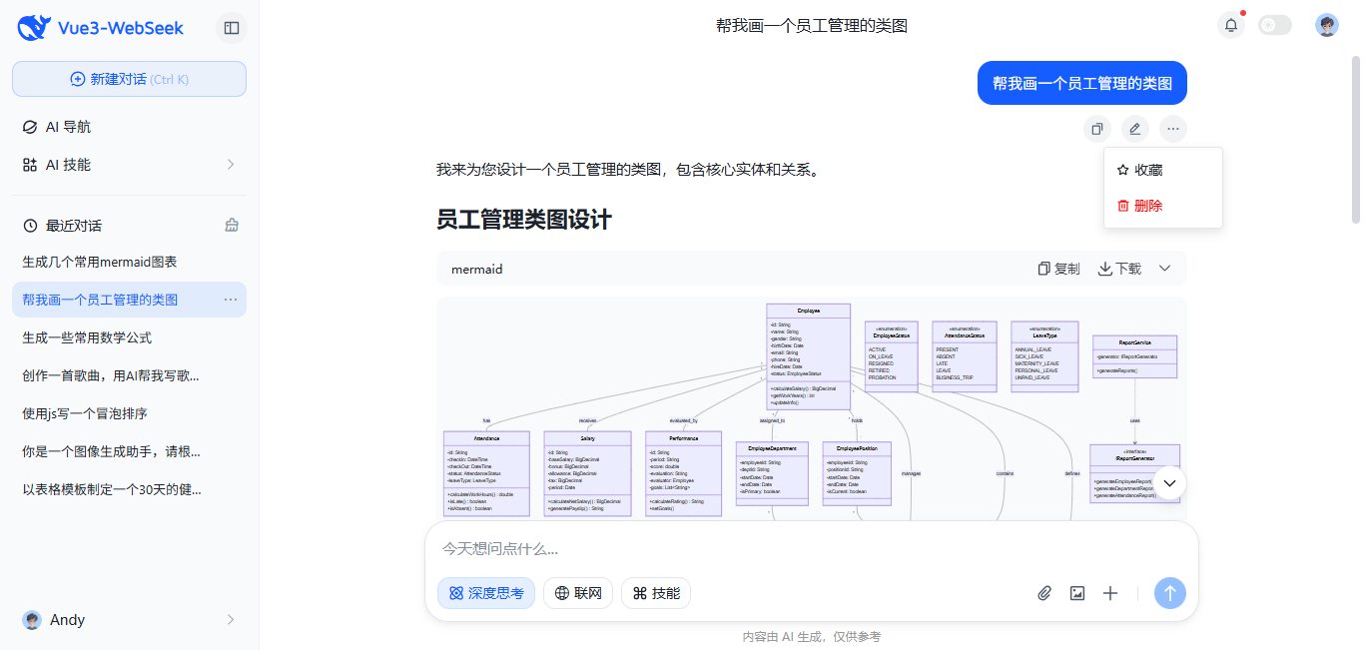Clear recent chats via the trash icon
This screenshot has height=650, width=1364.
pos(231,226)
